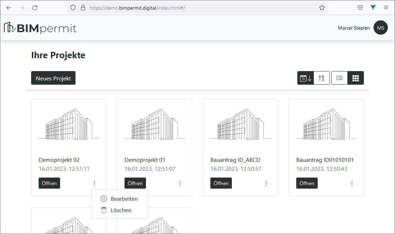Choose Löschen from the context menu
Image resolution: width=395 pixels, height=234 pixels.
coord(120,210)
